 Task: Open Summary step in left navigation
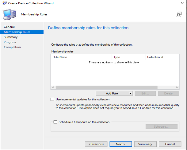point(11,37)
